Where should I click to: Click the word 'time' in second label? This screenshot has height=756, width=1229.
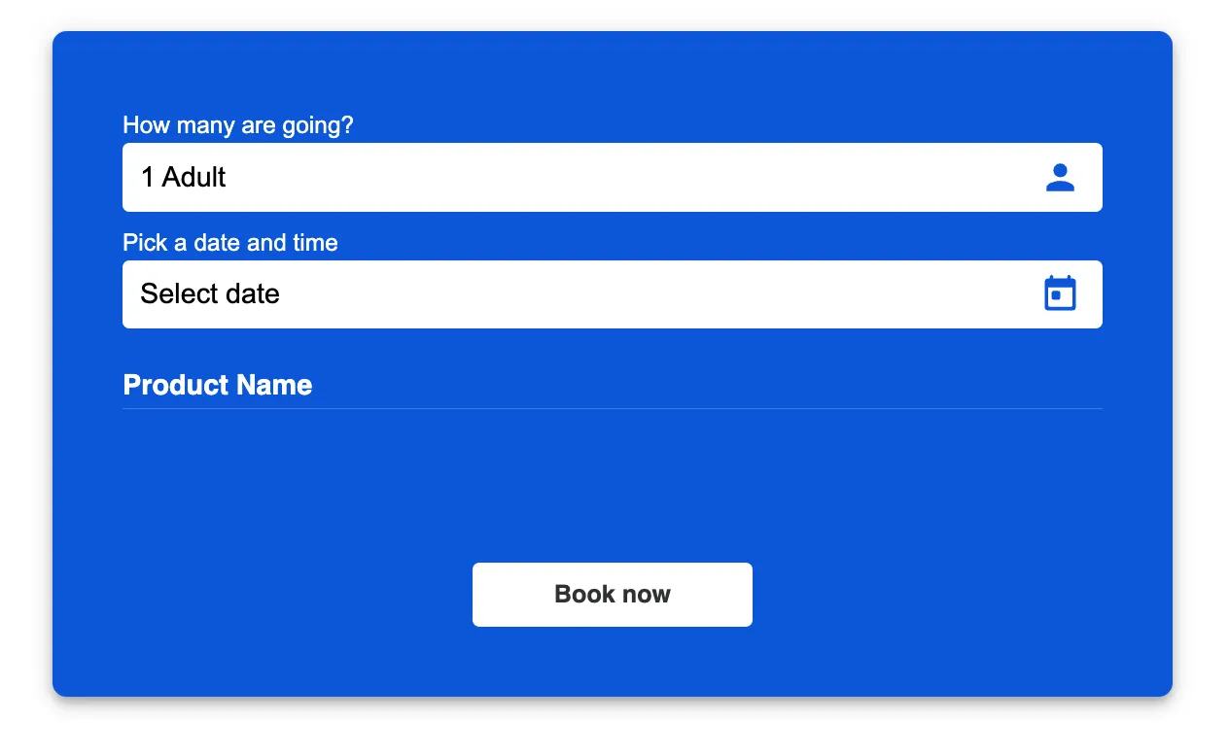(x=316, y=242)
